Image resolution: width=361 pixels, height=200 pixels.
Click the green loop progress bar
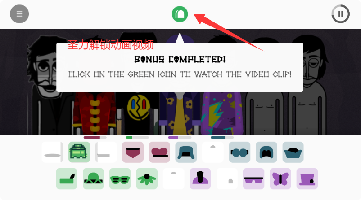(x=137, y=137)
